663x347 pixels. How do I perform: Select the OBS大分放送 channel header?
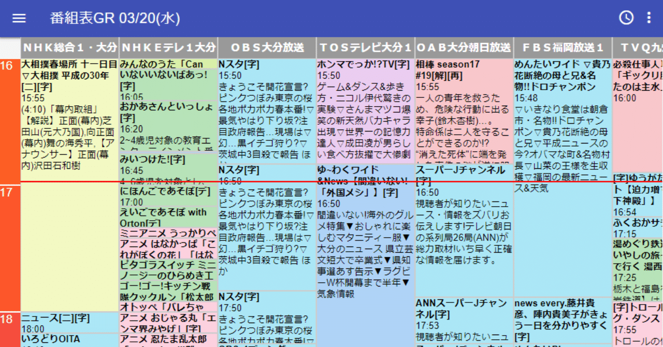tap(267, 48)
